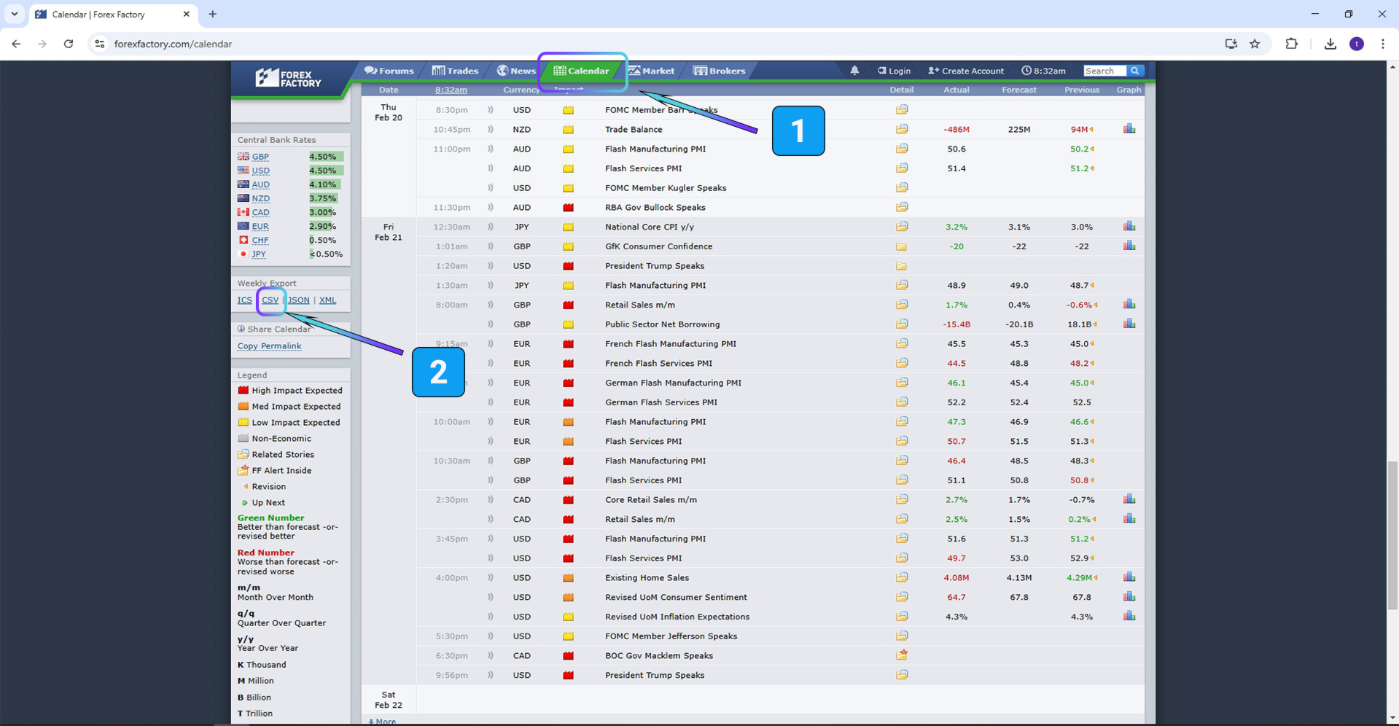
Task: Click the search magnifier button
Action: 1135,71
